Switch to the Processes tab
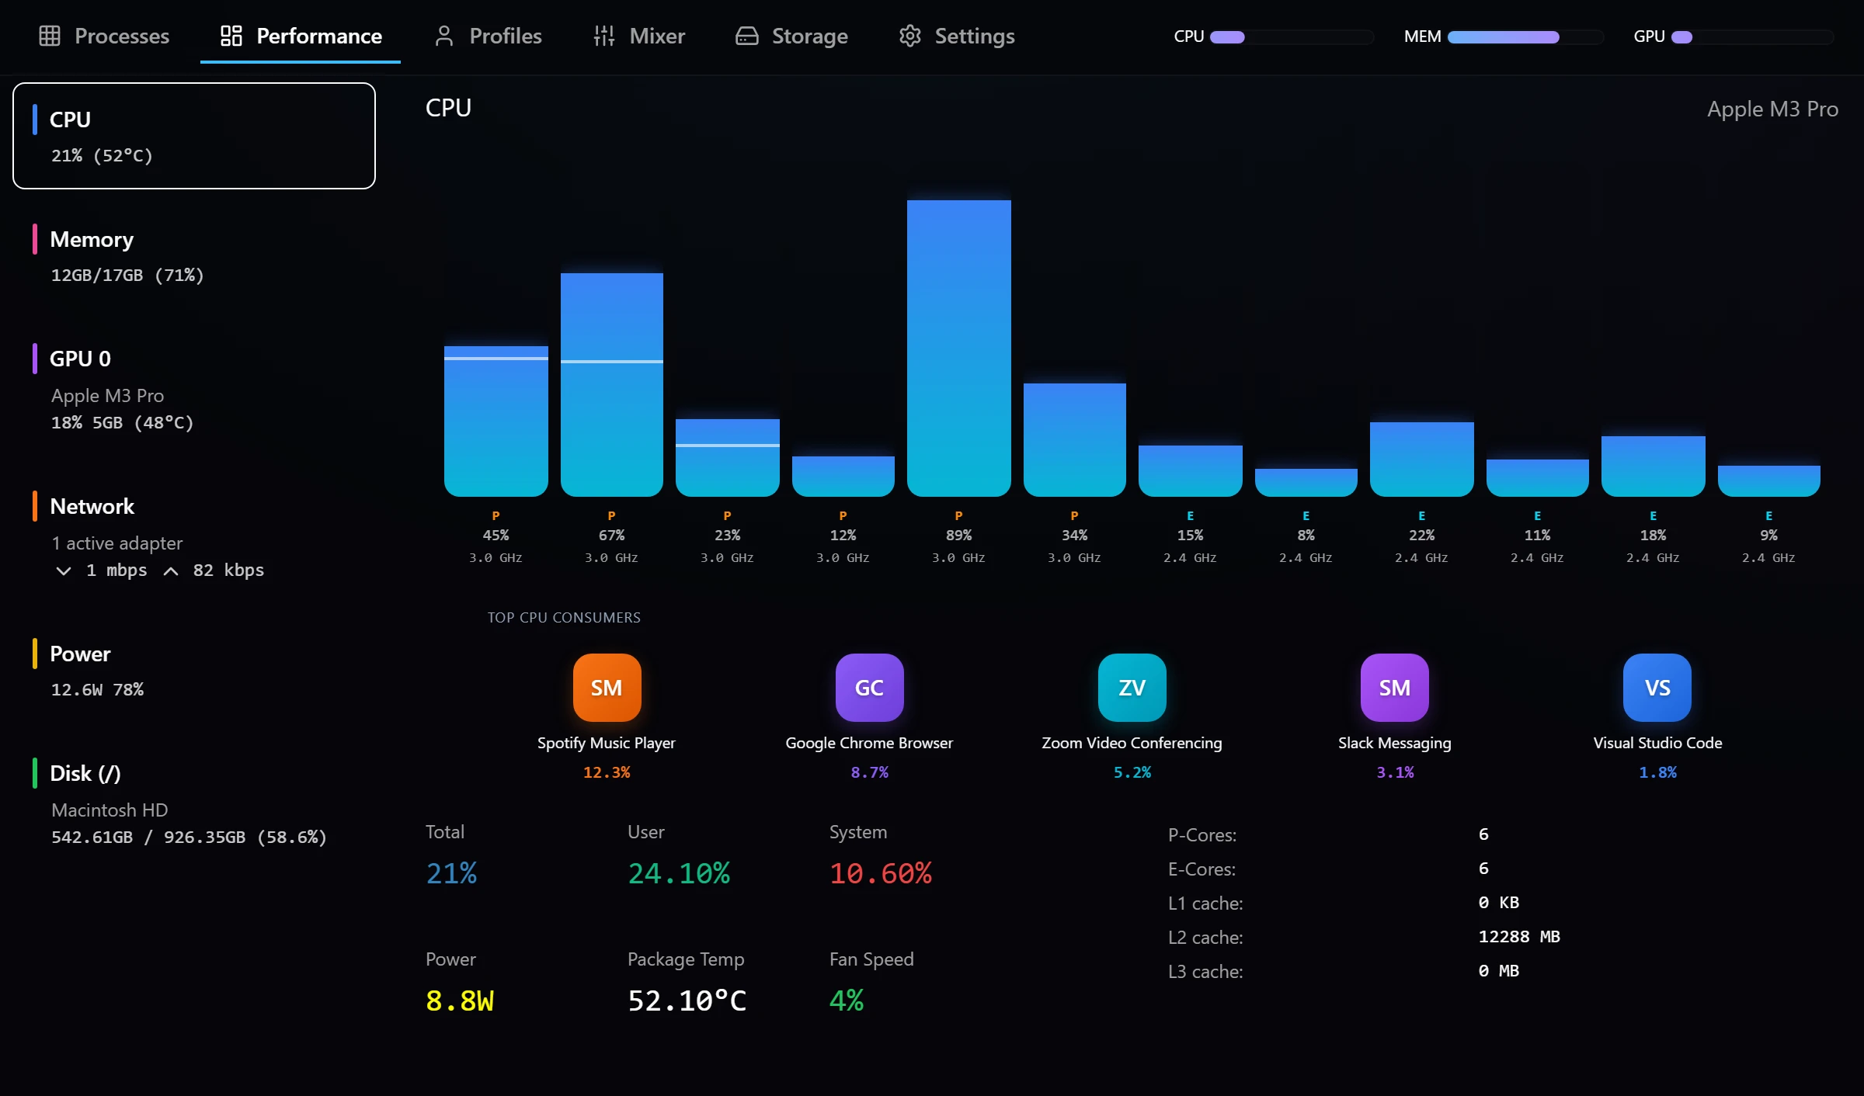The height and width of the screenshot is (1096, 1864). point(104,36)
